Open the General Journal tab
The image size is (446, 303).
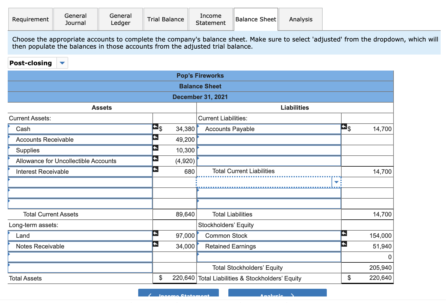click(75, 19)
